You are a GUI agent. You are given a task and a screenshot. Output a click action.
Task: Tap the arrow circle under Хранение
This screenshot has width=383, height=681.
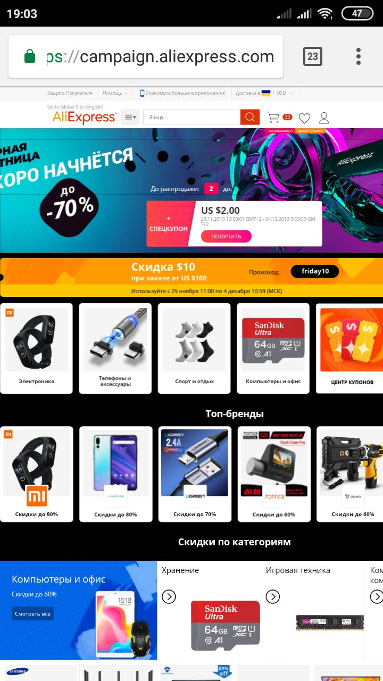(x=169, y=596)
